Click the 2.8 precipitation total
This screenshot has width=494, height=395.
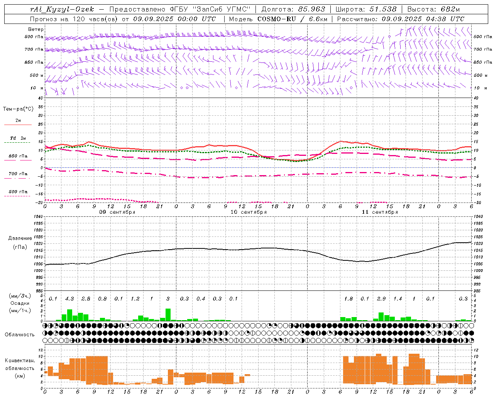coord(86,299)
